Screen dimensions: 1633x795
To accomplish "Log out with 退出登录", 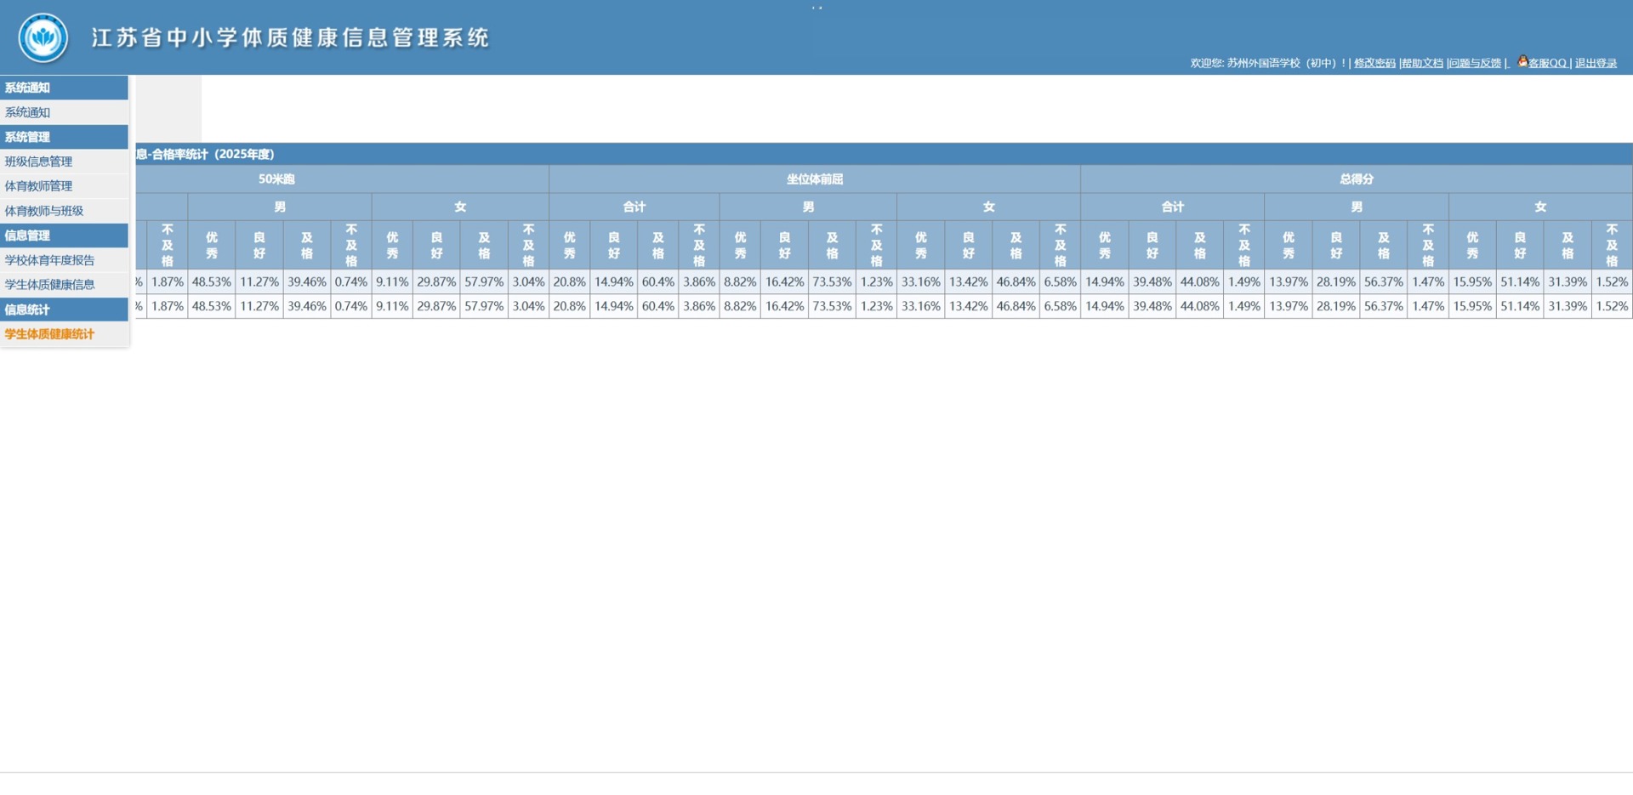I will coord(1596,63).
